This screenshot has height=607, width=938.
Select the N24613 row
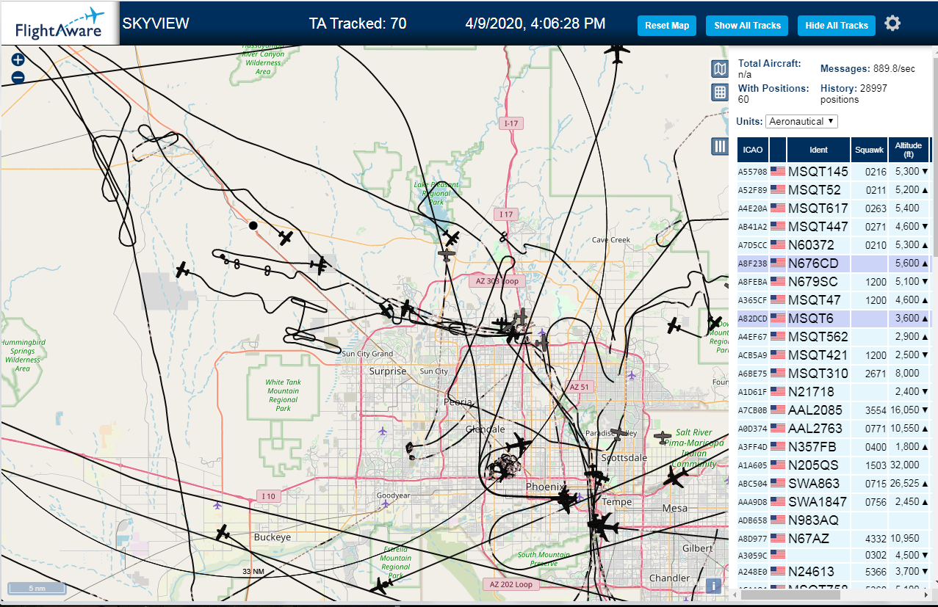point(834,572)
